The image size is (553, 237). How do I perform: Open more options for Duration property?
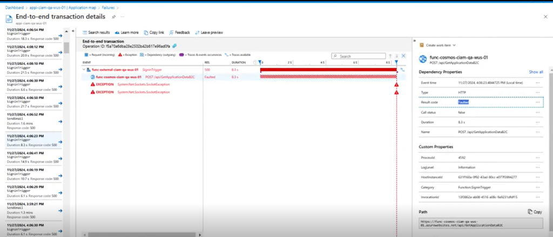[537, 122]
